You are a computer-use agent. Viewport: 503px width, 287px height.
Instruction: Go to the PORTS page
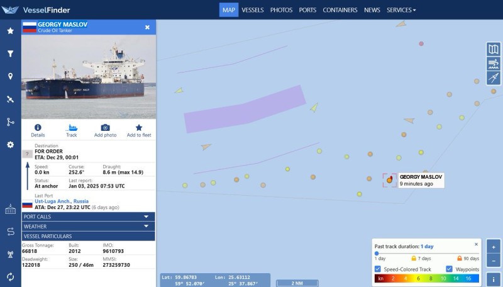[x=307, y=10]
